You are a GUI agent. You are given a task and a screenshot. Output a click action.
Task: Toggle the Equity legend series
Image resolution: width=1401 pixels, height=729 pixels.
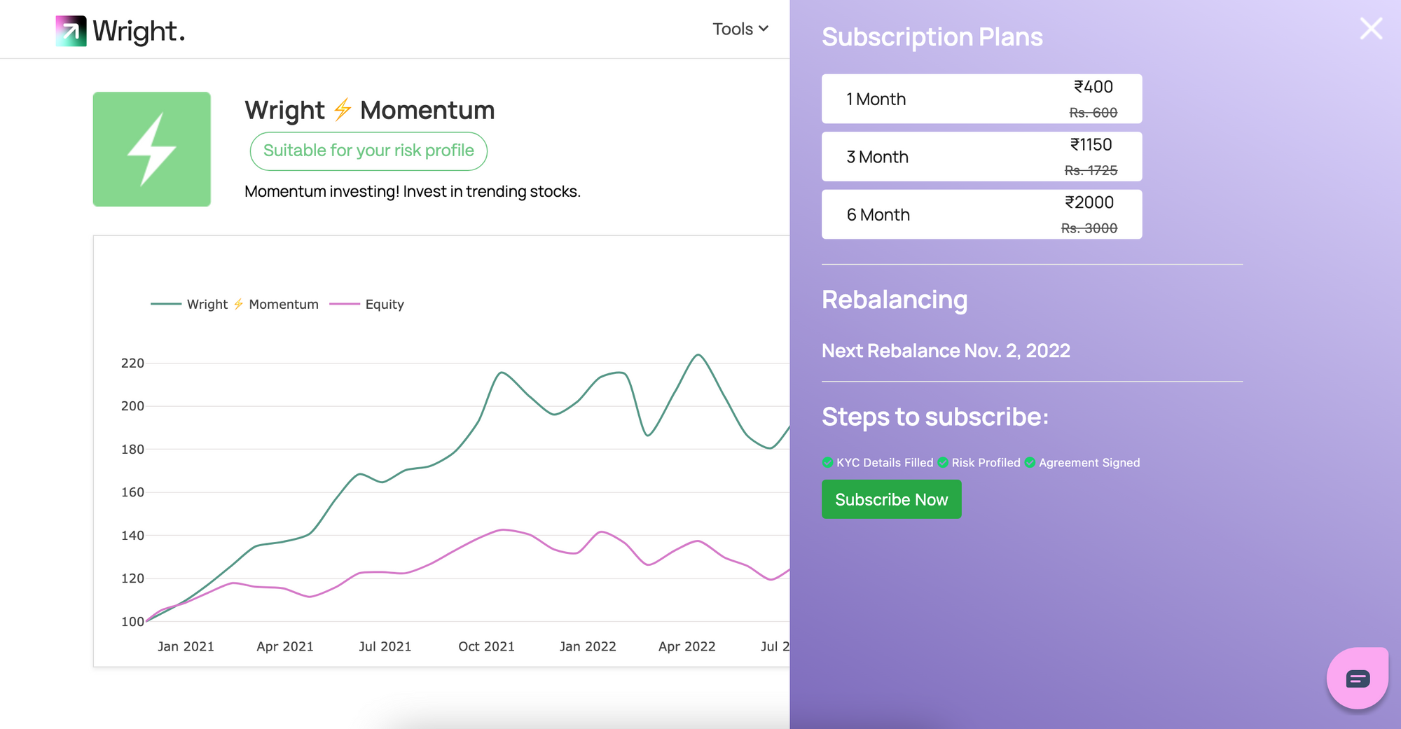pyautogui.click(x=367, y=304)
